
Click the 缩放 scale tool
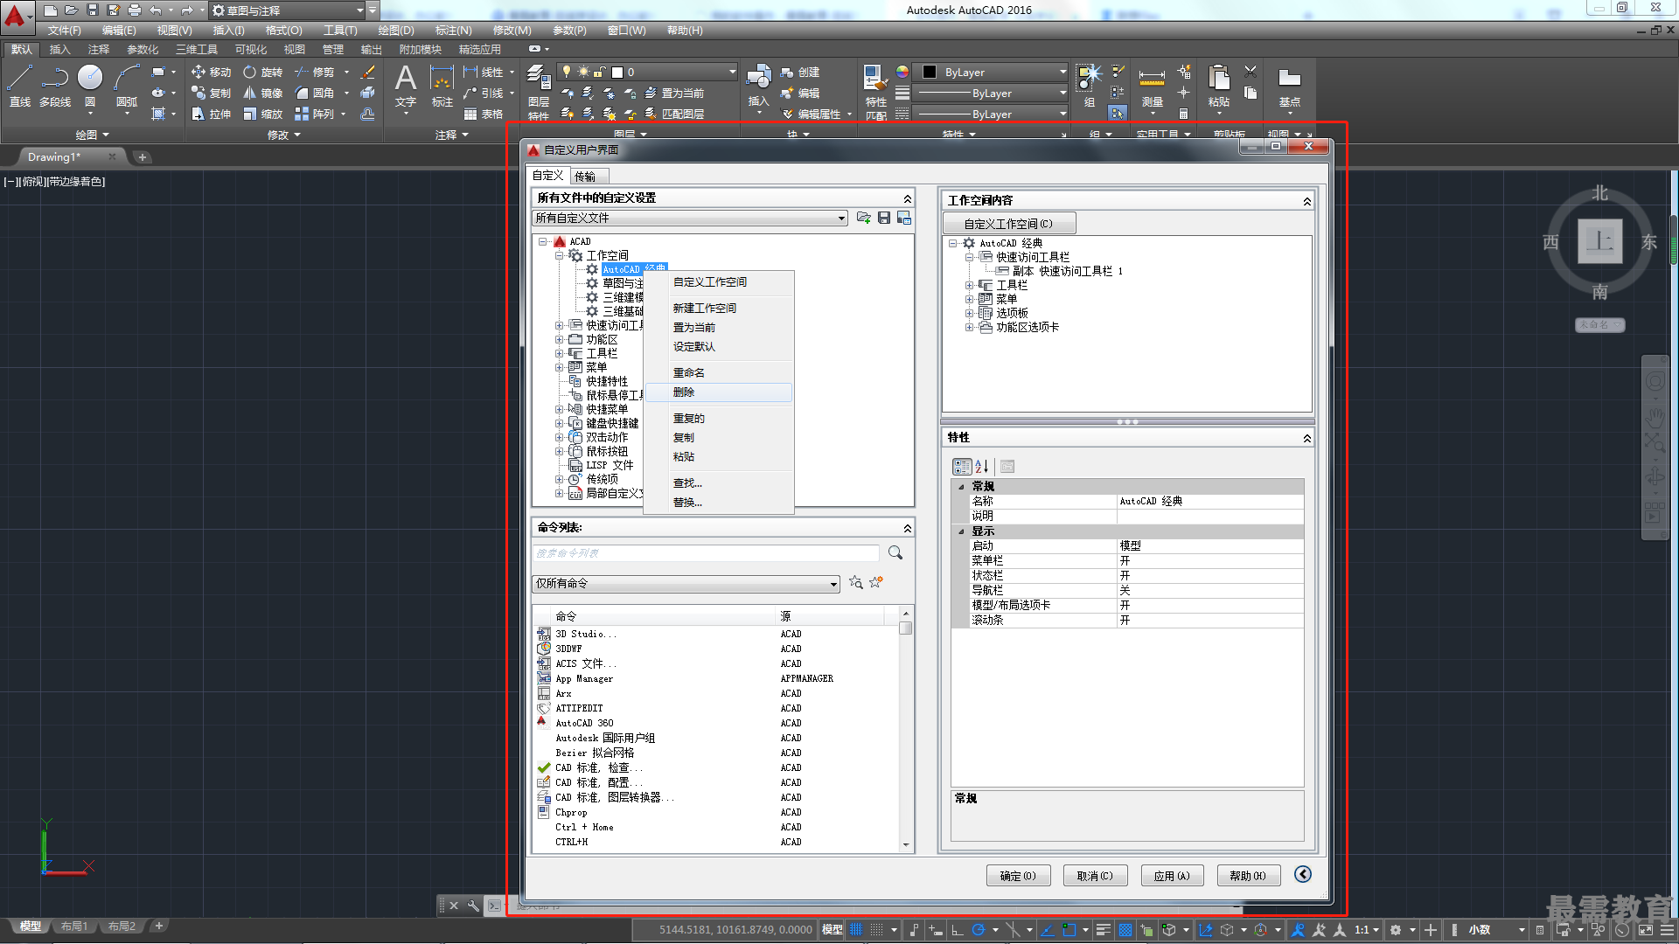(x=262, y=114)
